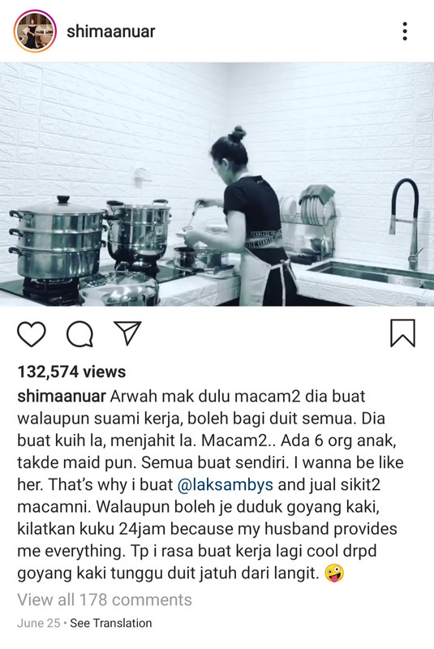Image resolution: width=434 pixels, height=649 pixels.
Task: Save post with bookmark icon
Action: (402, 333)
